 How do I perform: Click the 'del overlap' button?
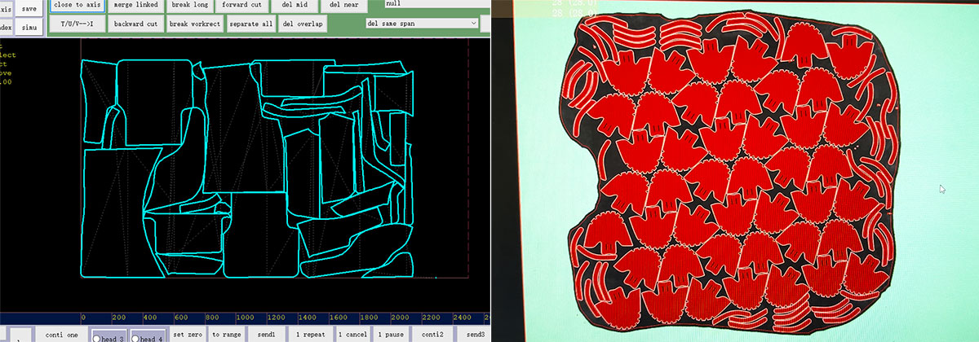point(303,24)
